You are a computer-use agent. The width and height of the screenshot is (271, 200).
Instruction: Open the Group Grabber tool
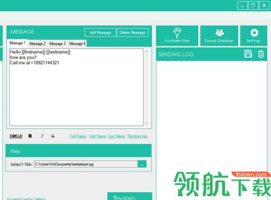click(219, 36)
